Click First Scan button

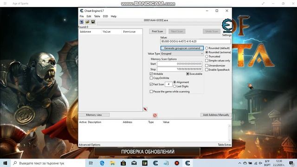tap(157, 31)
